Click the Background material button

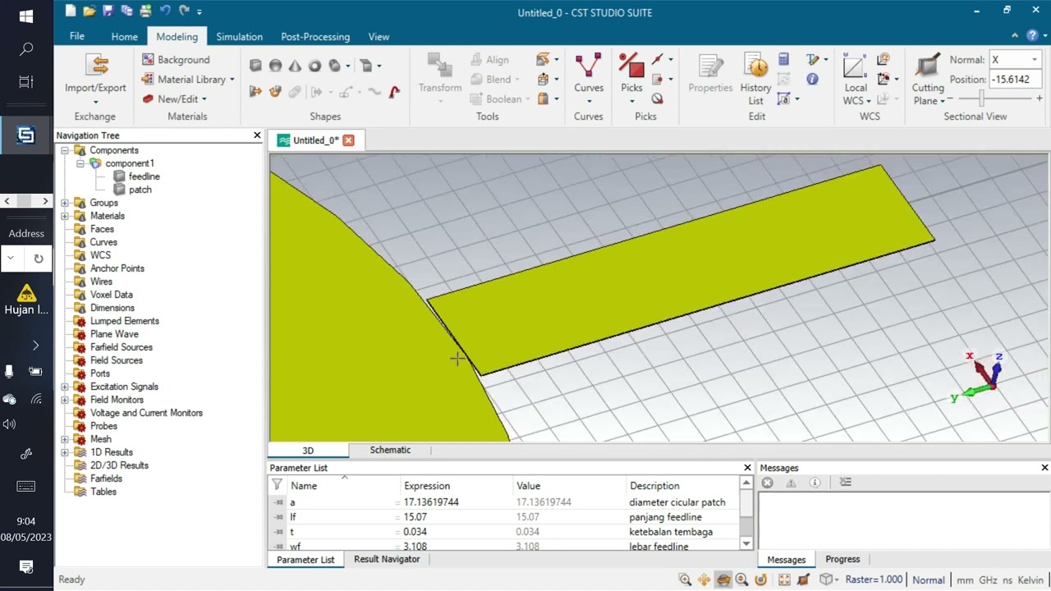[176, 60]
